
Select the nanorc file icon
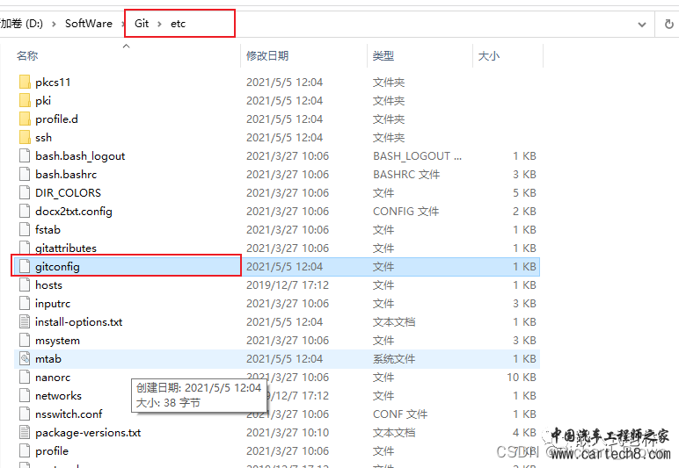tap(25, 378)
